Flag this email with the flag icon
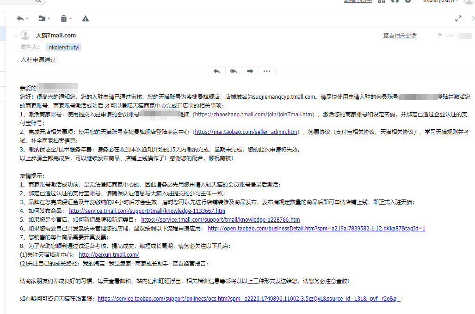 [440, 36]
